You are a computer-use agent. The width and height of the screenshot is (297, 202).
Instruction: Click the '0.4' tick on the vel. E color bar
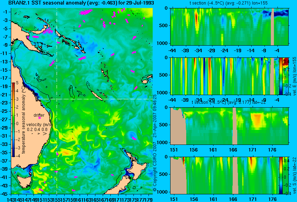pos(286,62)
